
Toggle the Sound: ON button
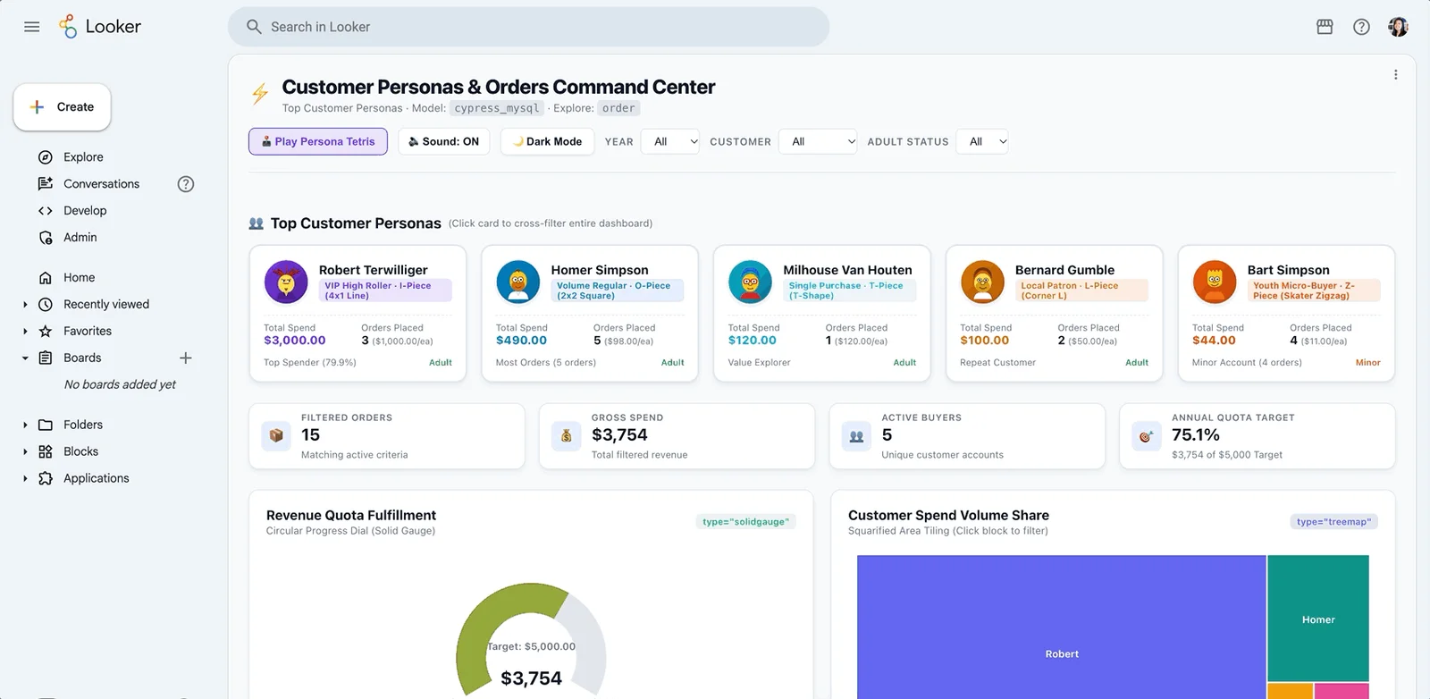(444, 141)
